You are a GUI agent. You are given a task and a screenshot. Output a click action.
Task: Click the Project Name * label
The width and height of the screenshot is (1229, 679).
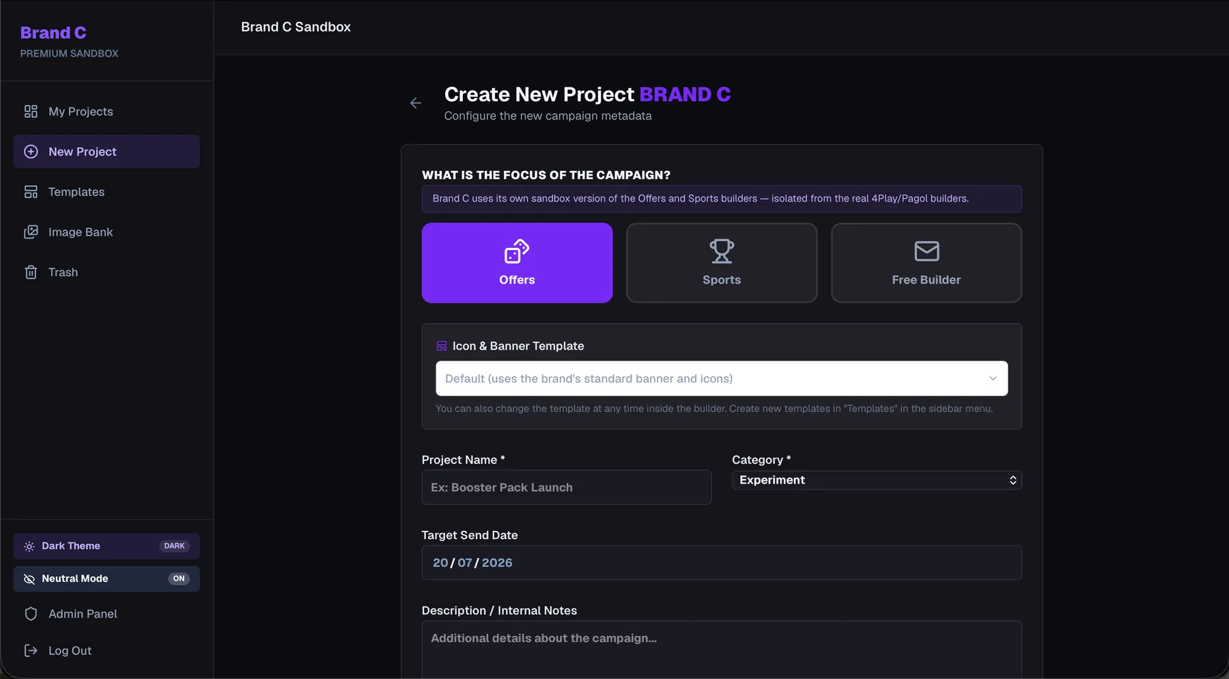(x=463, y=460)
